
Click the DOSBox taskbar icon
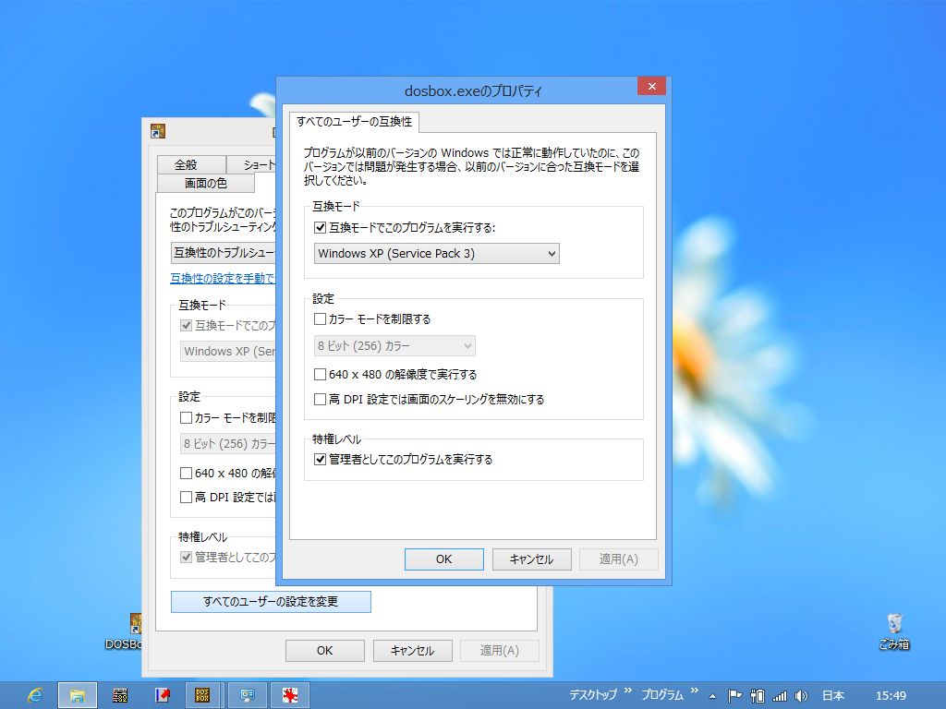[203, 694]
